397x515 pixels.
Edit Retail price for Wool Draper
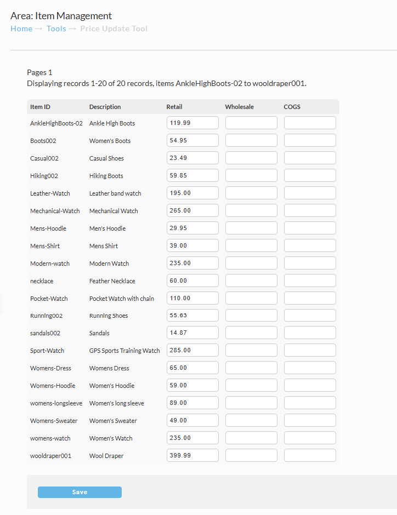point(192,455)
